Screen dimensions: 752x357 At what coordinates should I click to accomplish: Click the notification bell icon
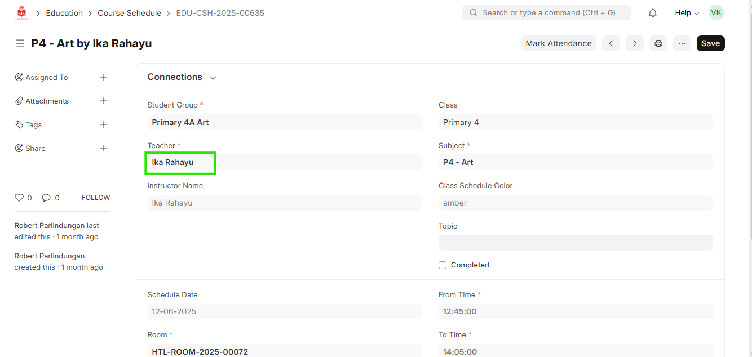[652, 13]
